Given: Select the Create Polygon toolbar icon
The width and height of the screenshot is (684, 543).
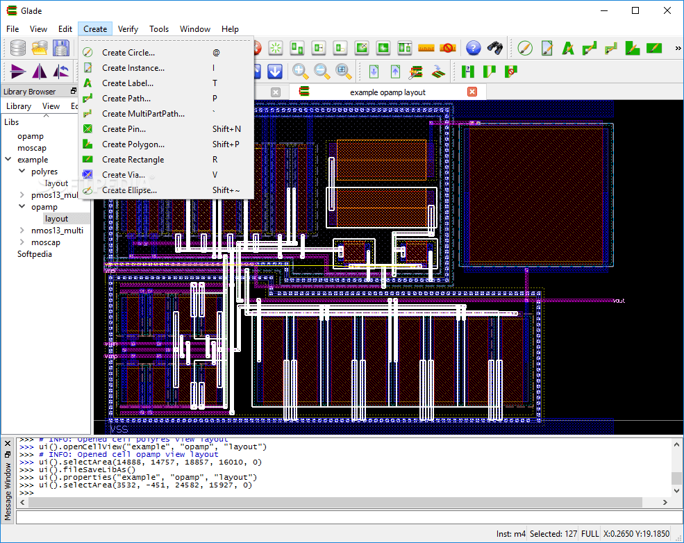Looking at the screenshot, I should [x=633, y=48].
